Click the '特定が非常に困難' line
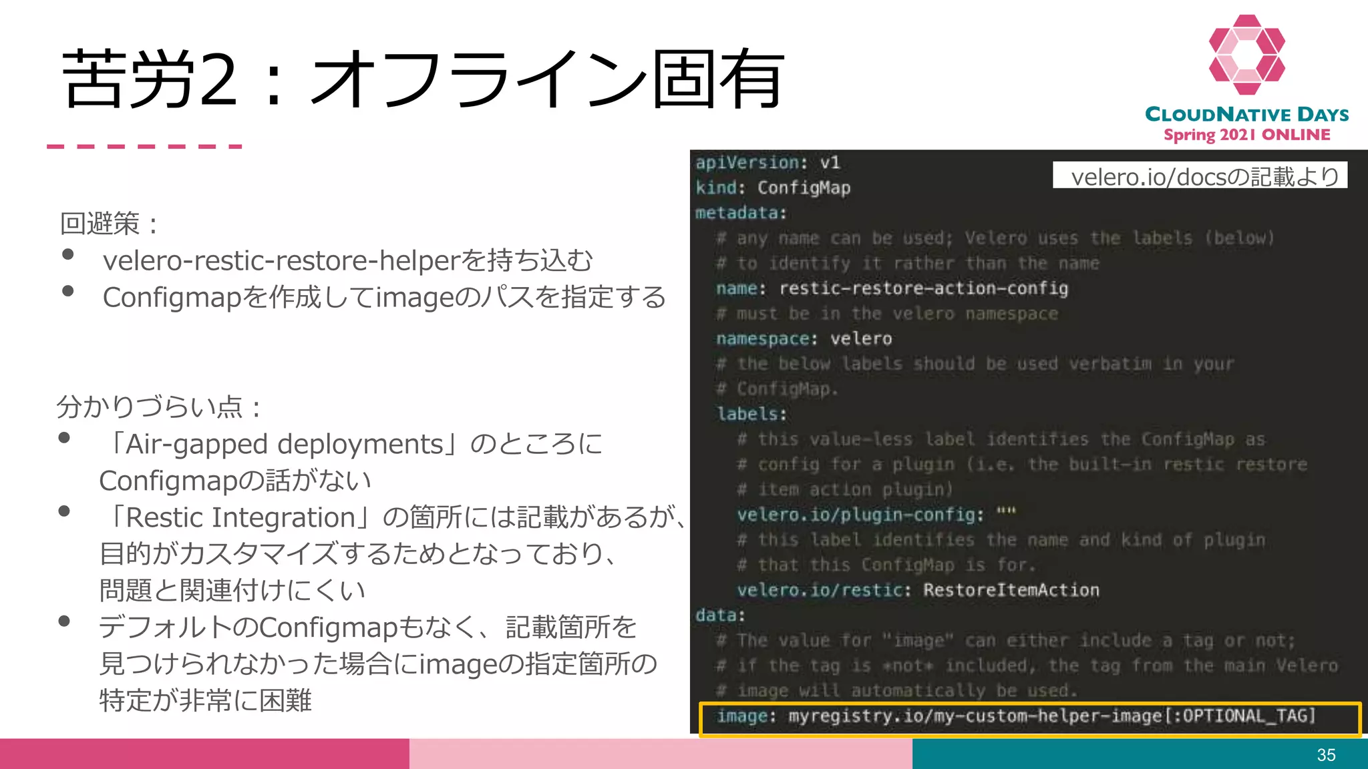 pos(206,700)
